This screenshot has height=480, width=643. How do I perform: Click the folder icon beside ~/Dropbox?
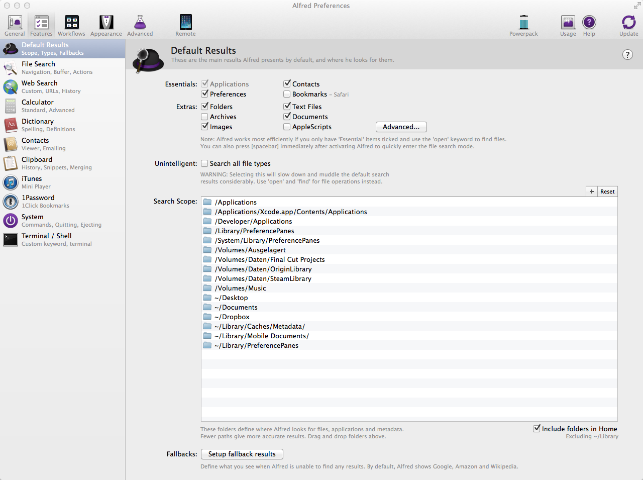click(207, 317)
